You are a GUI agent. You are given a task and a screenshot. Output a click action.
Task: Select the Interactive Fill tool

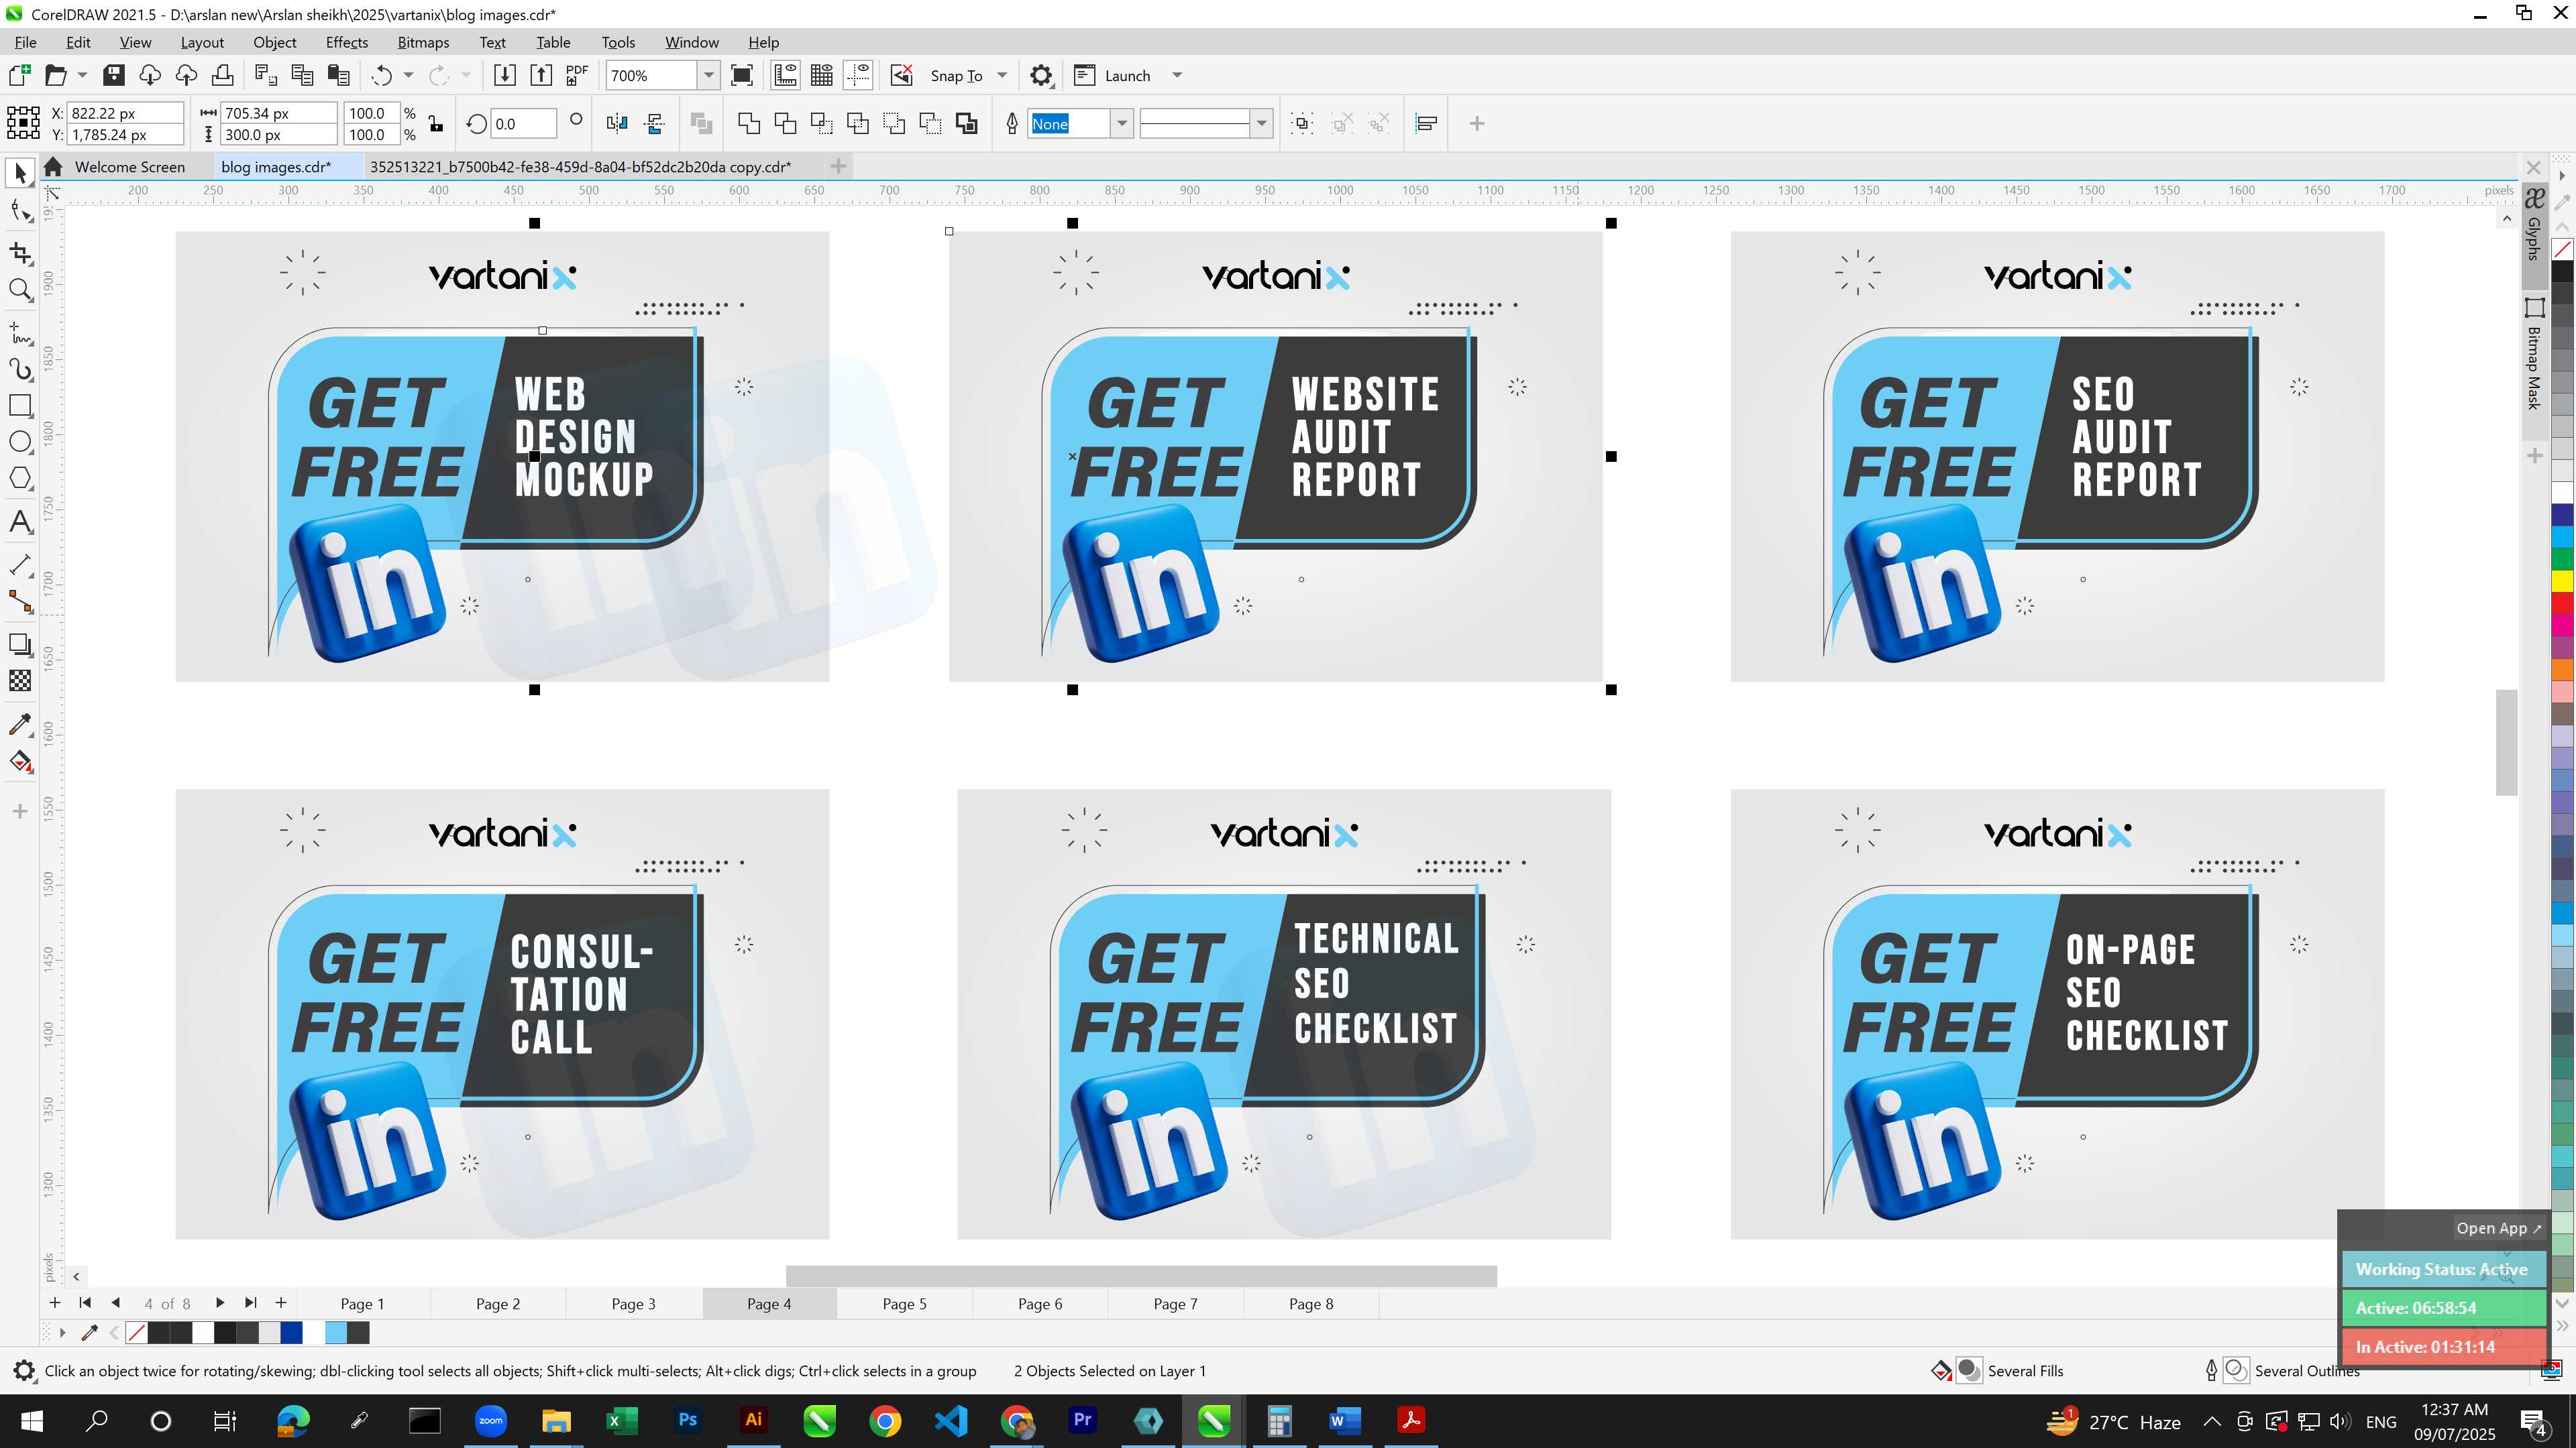point(20,762)
